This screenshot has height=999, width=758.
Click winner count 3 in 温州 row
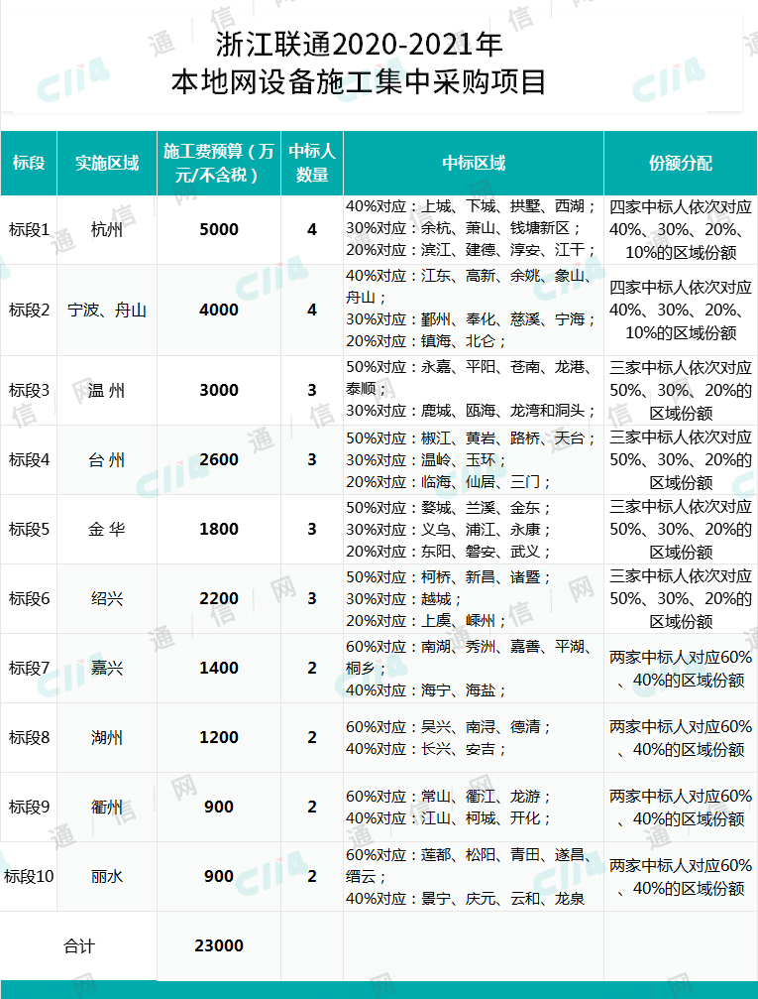click(x=312, y=390)
